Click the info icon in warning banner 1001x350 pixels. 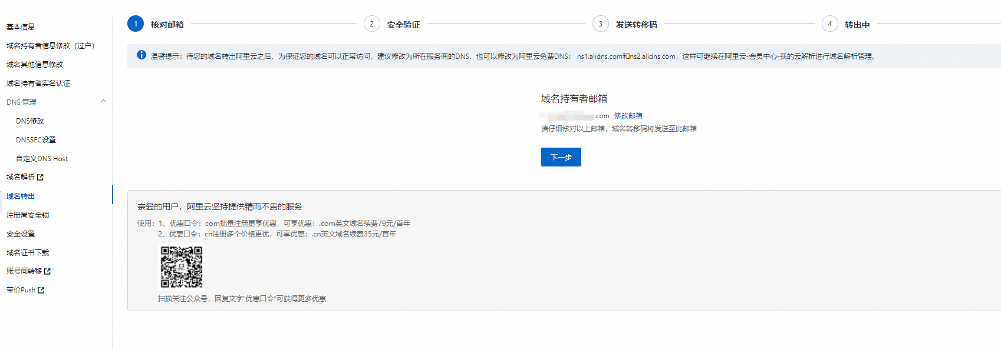(141, 55)
